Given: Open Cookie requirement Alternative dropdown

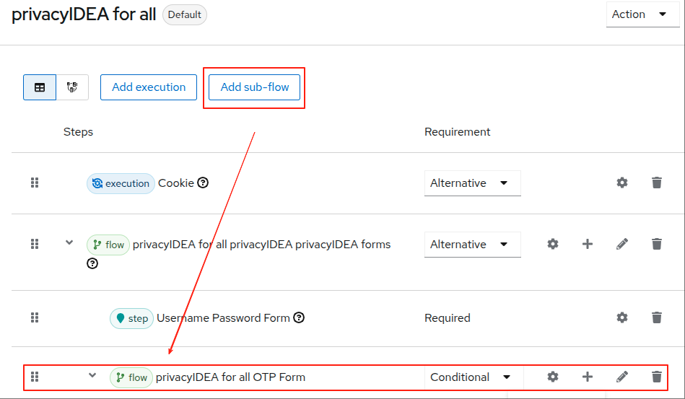Looking at the screenshot, I should pos(472,183).
